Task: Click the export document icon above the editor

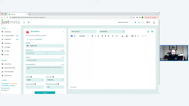Action: point(148,32)
